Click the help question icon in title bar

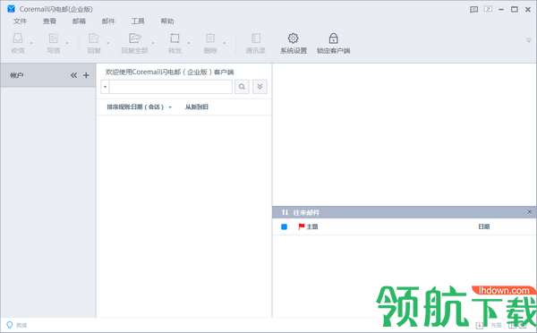click(488, 9)
